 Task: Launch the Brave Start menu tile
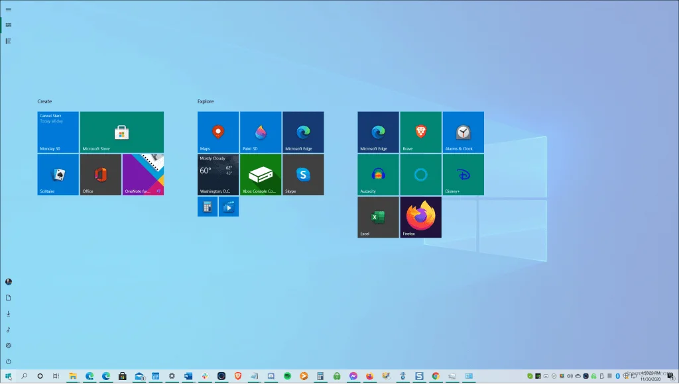point(420,132)
